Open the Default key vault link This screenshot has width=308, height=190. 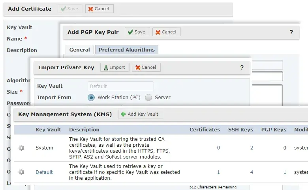point(44,172)
